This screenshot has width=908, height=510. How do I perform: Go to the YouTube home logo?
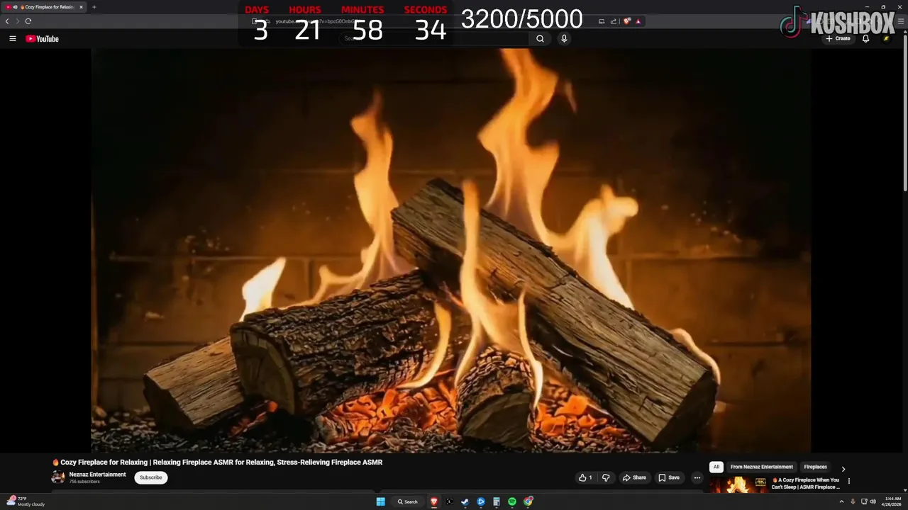pyautogui.click(x=43, y=39)
